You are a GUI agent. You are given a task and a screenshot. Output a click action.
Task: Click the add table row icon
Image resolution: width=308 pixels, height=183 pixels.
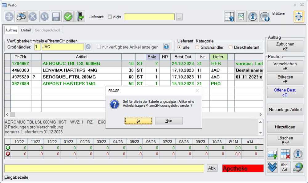tap(272, 153)
